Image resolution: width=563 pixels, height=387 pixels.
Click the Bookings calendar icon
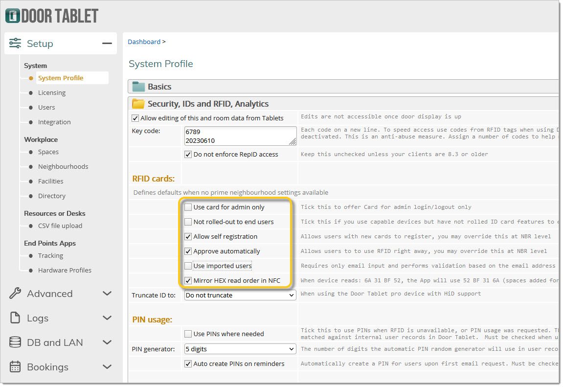pos(15,367)
